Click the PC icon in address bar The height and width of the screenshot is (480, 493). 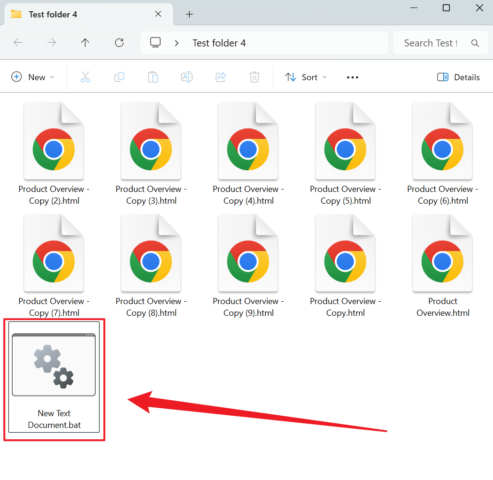pos(155,43)
